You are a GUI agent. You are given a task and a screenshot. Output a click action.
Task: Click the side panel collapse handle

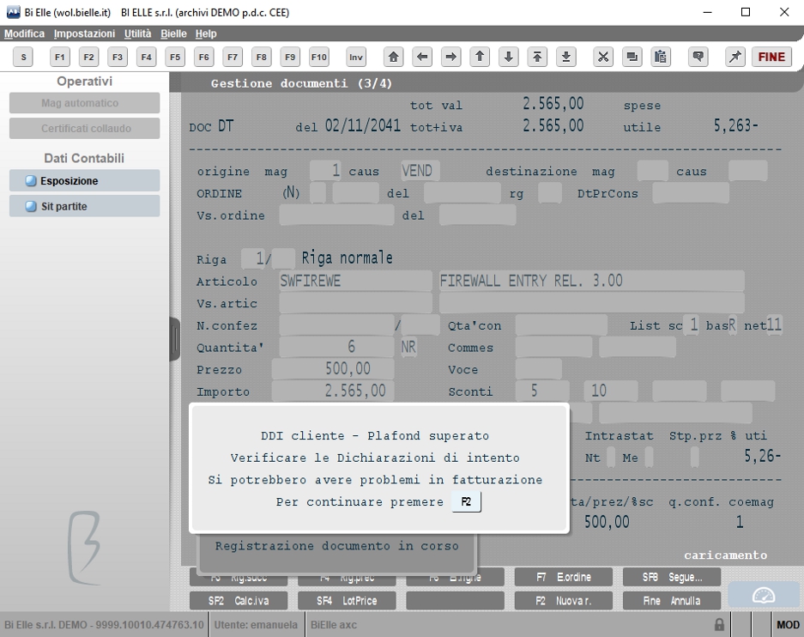point(175,339)
